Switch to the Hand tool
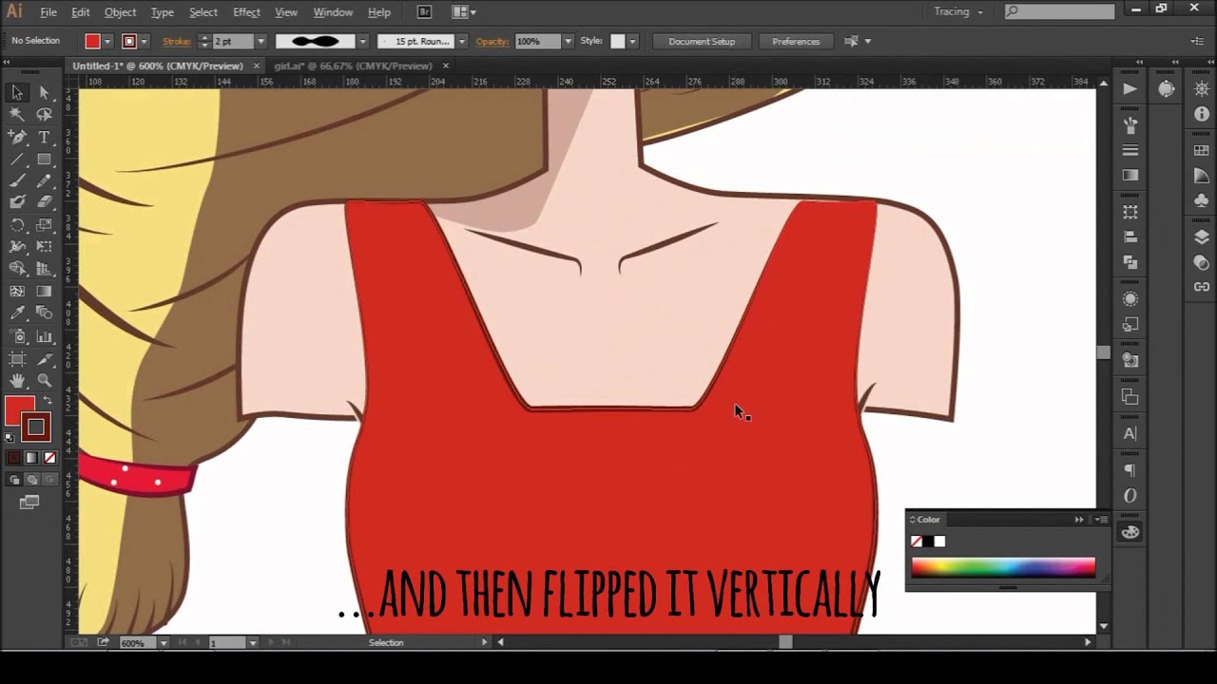 [x=17, y=381]
